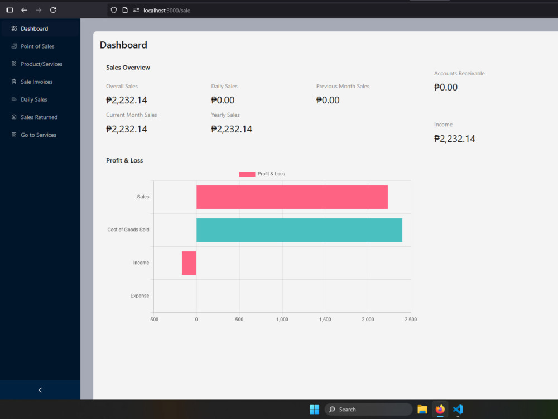Open File Explorer from taskbar
Image resolution: width=558 pixels, height=419 pixels.
(422, 410)
